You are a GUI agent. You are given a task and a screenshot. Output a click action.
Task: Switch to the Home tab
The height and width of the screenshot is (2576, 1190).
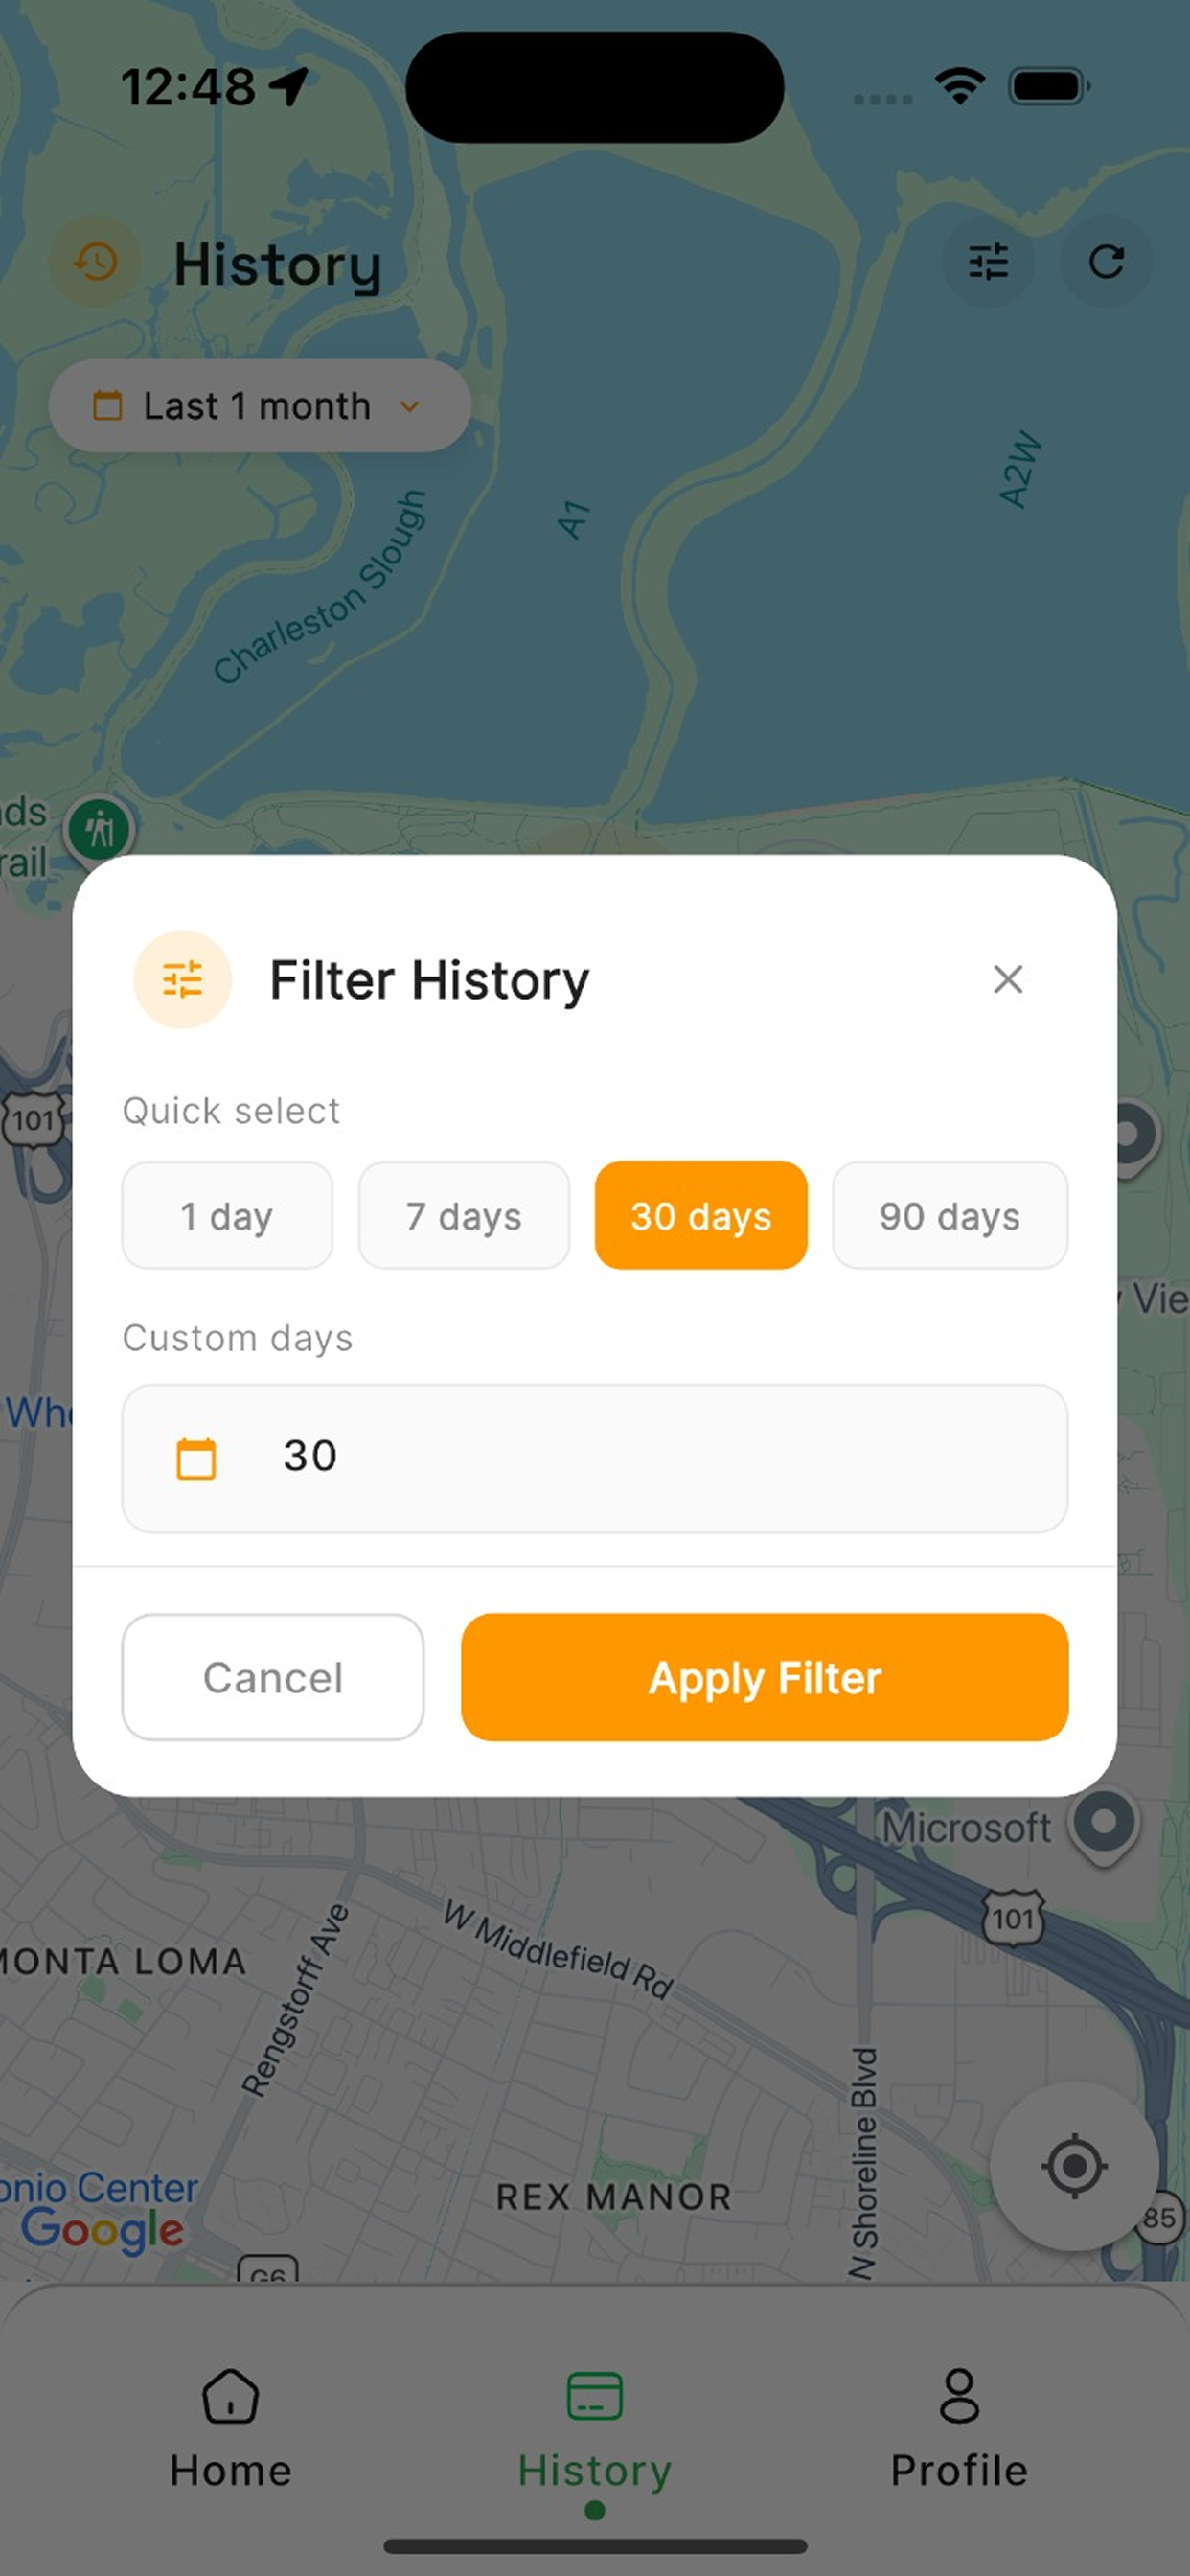[x=231, y=2429]
